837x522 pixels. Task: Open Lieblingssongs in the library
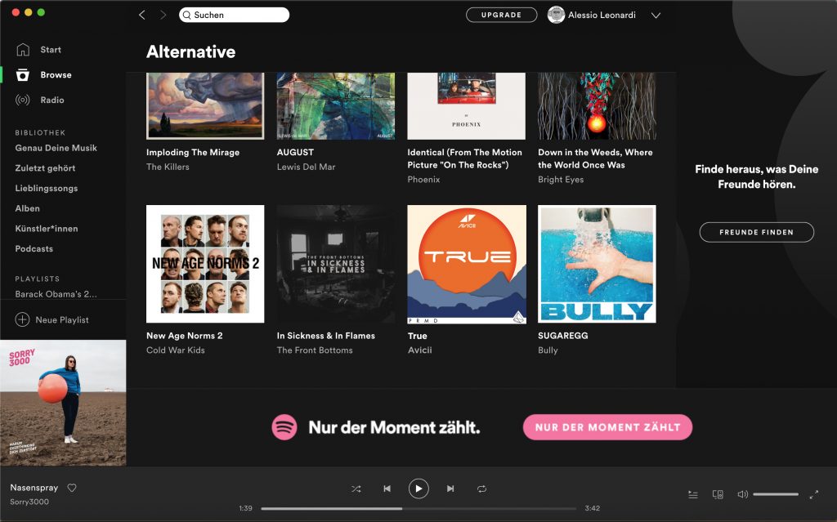click(x=46, y=188)
